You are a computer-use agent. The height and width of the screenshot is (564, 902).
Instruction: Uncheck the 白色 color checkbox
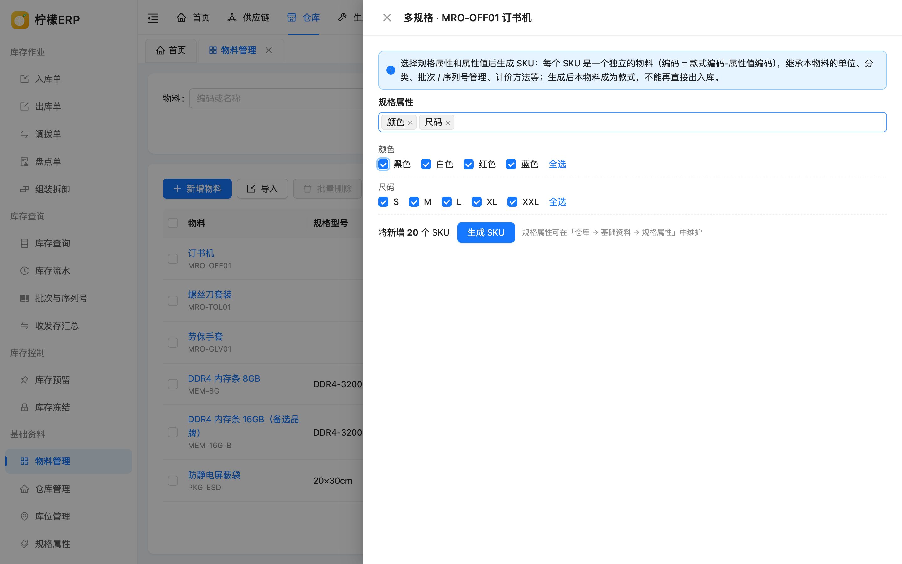coord(426,164)
